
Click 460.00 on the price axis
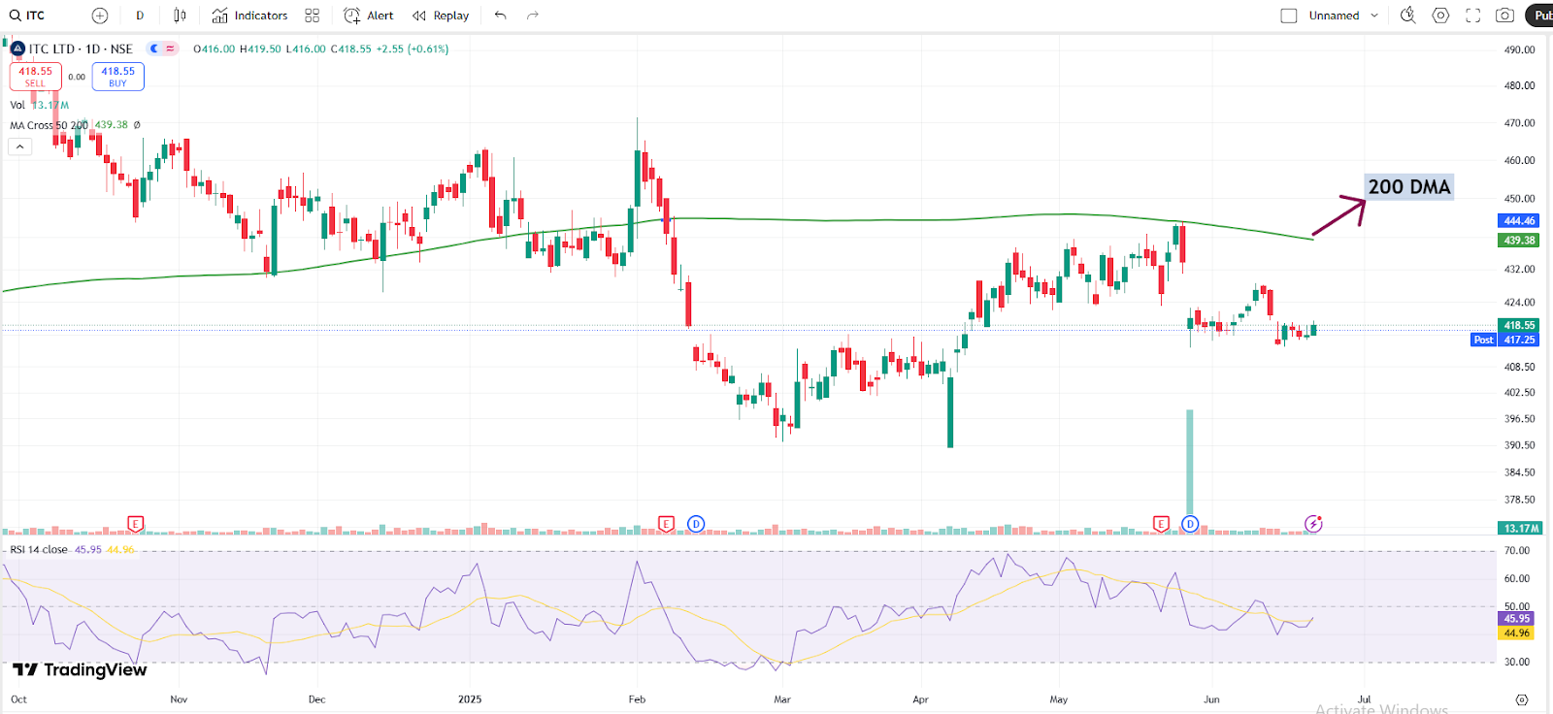coord(1519,161)
